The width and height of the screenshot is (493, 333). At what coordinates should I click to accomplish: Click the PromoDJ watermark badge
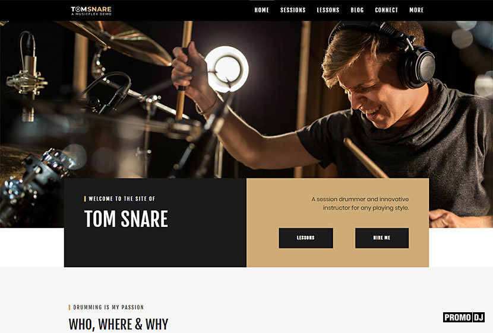click(x=464, y=318)
